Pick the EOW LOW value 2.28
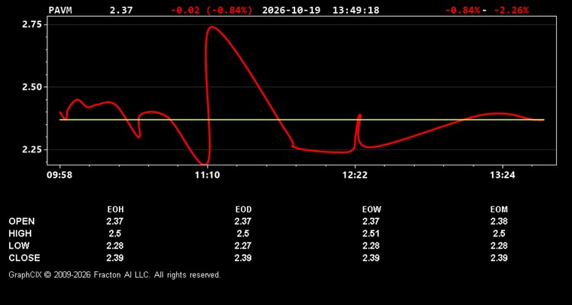Image resolution: width=572 pixels, height=305 pixels. [371, 246]
